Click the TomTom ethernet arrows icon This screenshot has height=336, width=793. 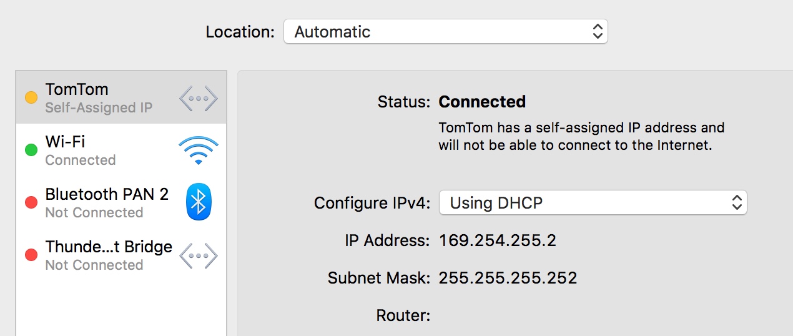pyautogui.click(x=199, y=98)
